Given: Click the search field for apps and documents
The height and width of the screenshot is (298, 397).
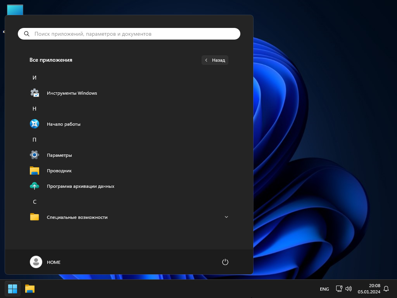Looking at the screenshot, I should [x=132, y=34].
